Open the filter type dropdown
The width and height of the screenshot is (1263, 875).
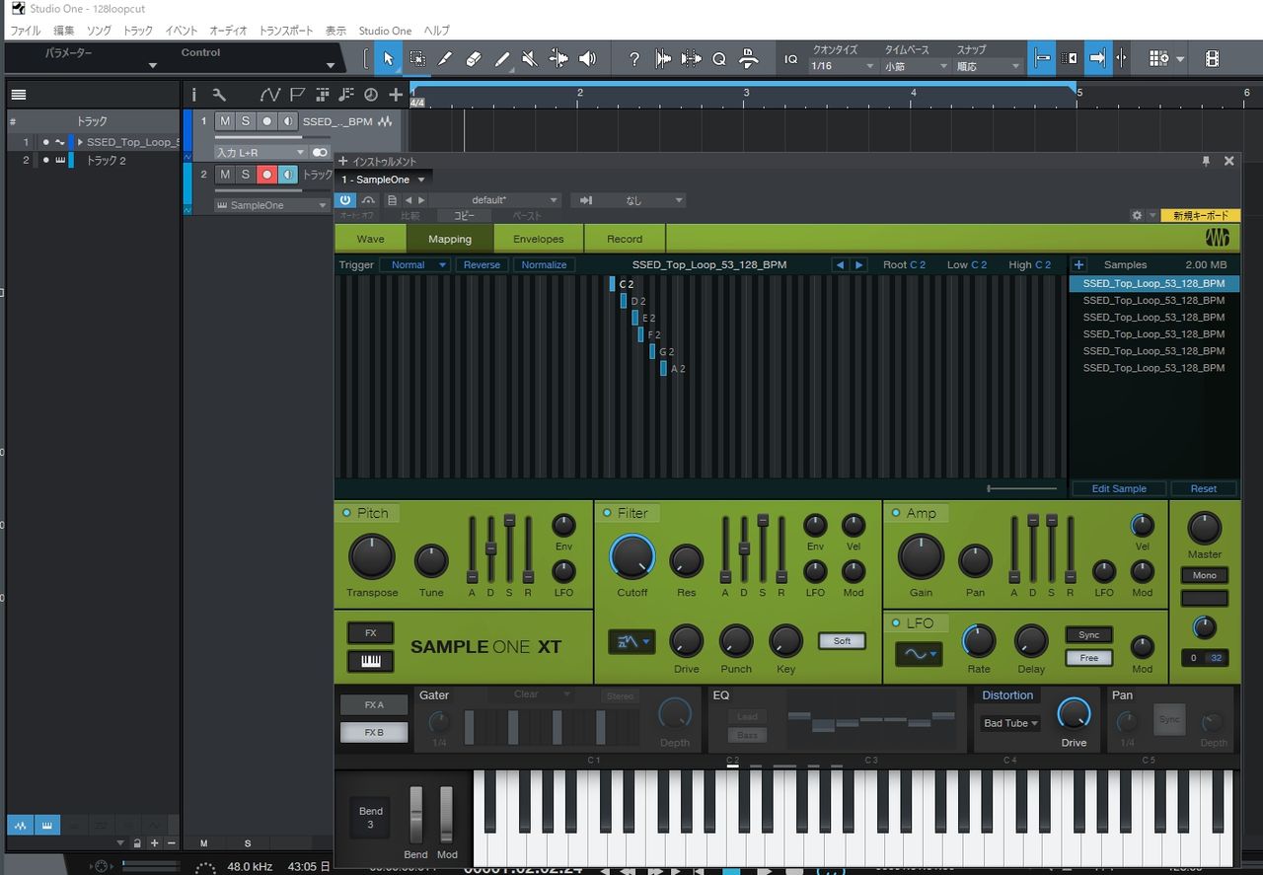point(632,642)
